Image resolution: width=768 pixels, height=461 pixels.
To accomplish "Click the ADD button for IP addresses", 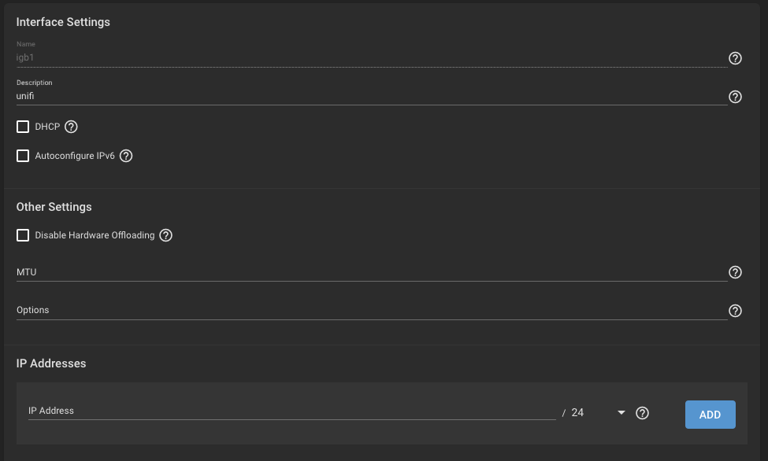I will click(710, 415).
